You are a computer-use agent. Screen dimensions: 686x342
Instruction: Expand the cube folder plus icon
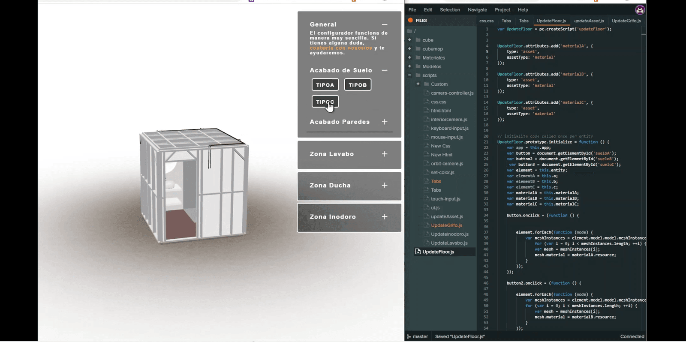coord(409,40)
